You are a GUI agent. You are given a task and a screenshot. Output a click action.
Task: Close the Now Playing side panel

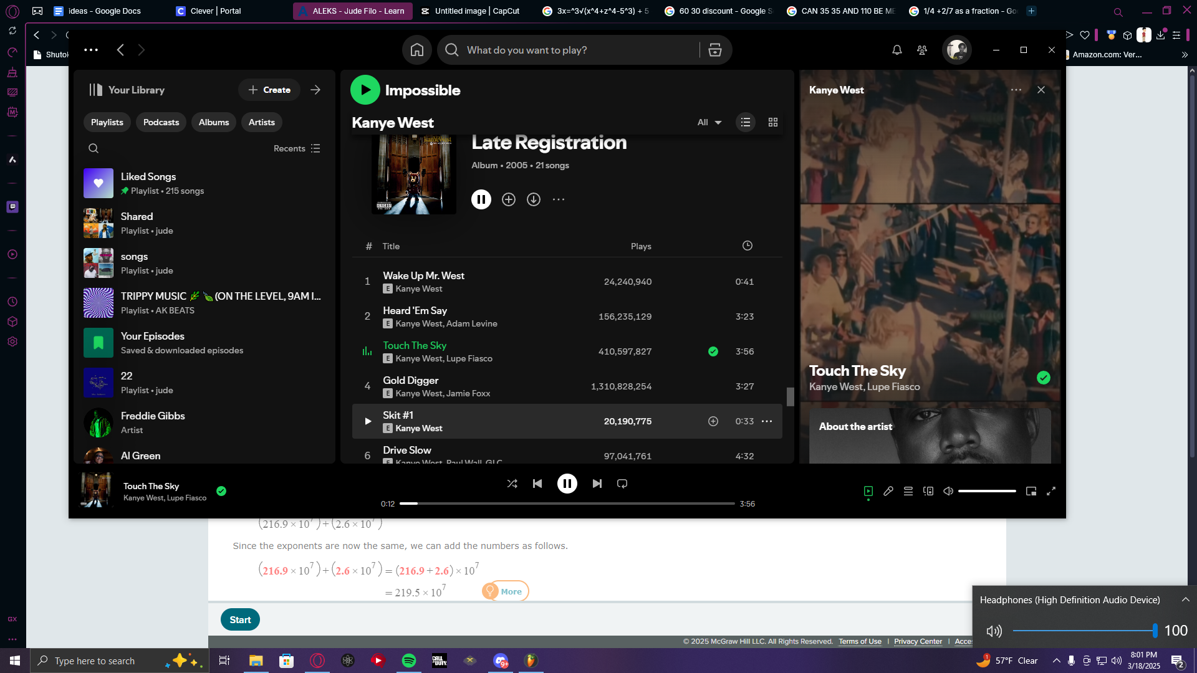pyautogui.click(x=1041, y=90)
